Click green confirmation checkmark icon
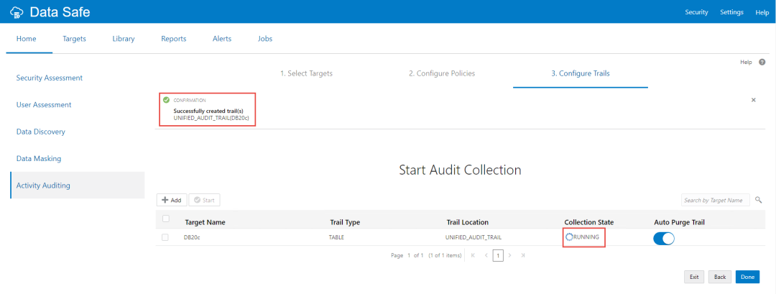The image size is (776, 294). pyautogui.click(x=166, y=100)
